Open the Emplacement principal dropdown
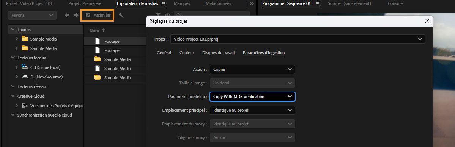The image size is (455, 147). [252, 110]
